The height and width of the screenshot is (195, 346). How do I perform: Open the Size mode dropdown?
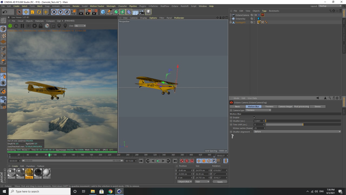pyautogui.click(x=202, y=182)
